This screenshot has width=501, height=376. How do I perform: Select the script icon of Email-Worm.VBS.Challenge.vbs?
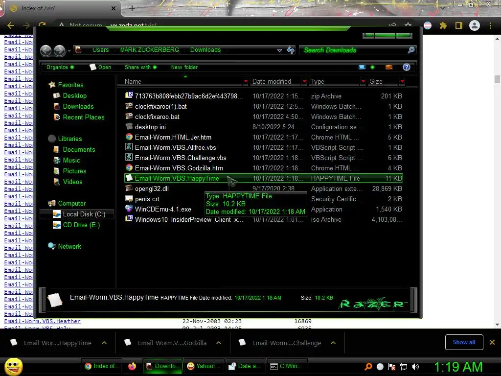coord(129,157)
